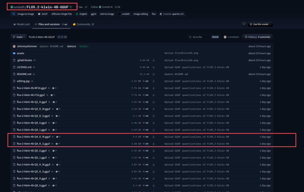Download flux-2-klein-4b-Q5_K_M.gguf
The height and width of the screenshot is (192, 304).
pos(154,164)
